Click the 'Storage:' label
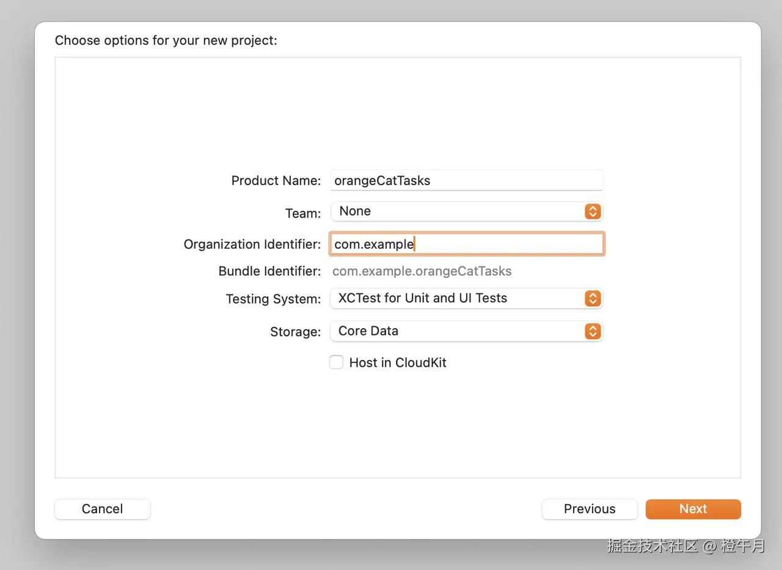The height and width of the screenshot is (570, 782). pyautogui.click(x=295, y=332)
